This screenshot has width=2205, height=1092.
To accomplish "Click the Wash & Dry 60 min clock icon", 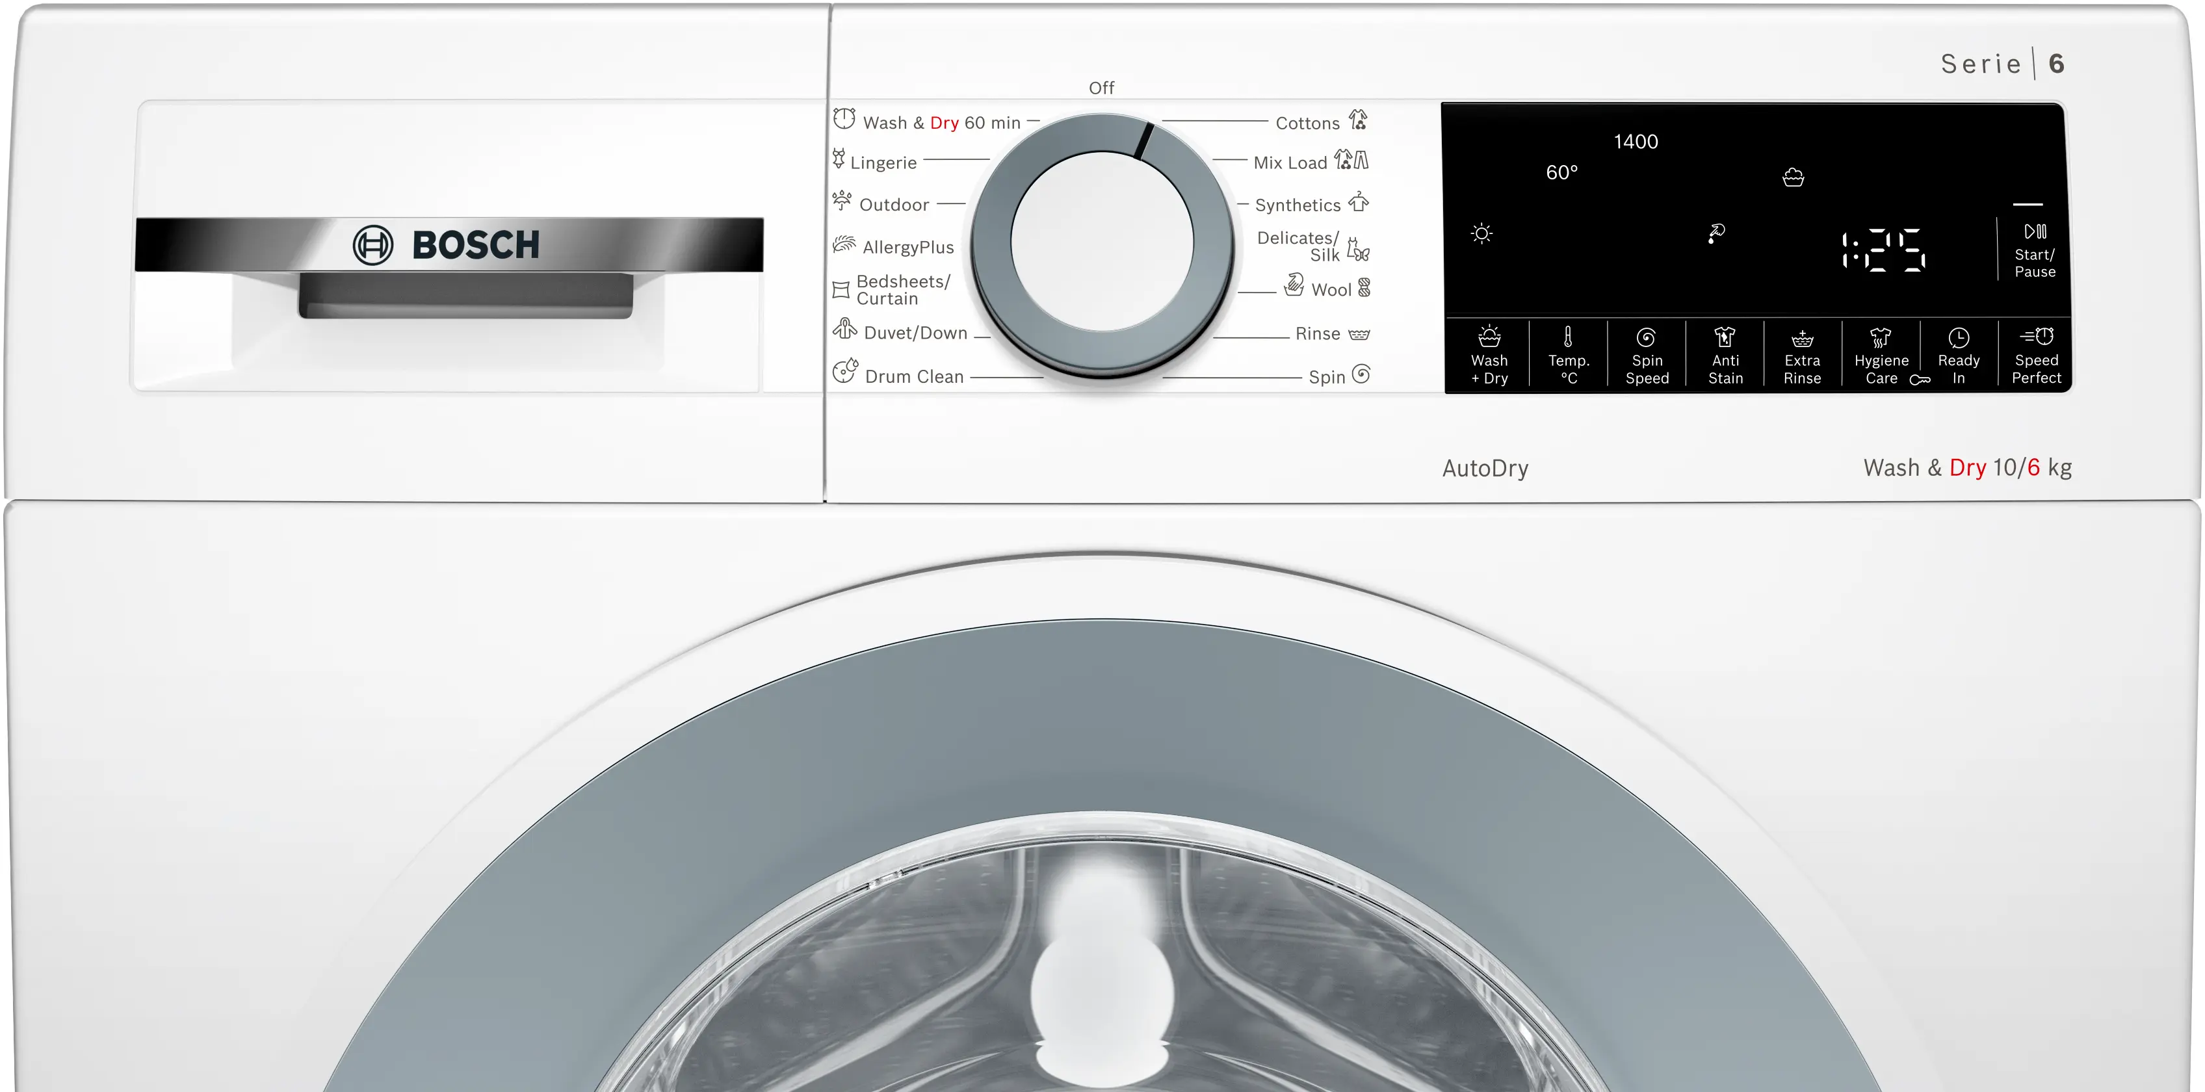I will (844, 119).
